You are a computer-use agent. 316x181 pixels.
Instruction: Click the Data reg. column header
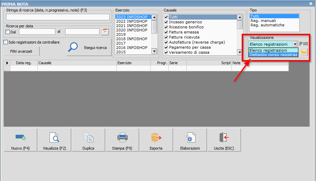coord(24,63)
